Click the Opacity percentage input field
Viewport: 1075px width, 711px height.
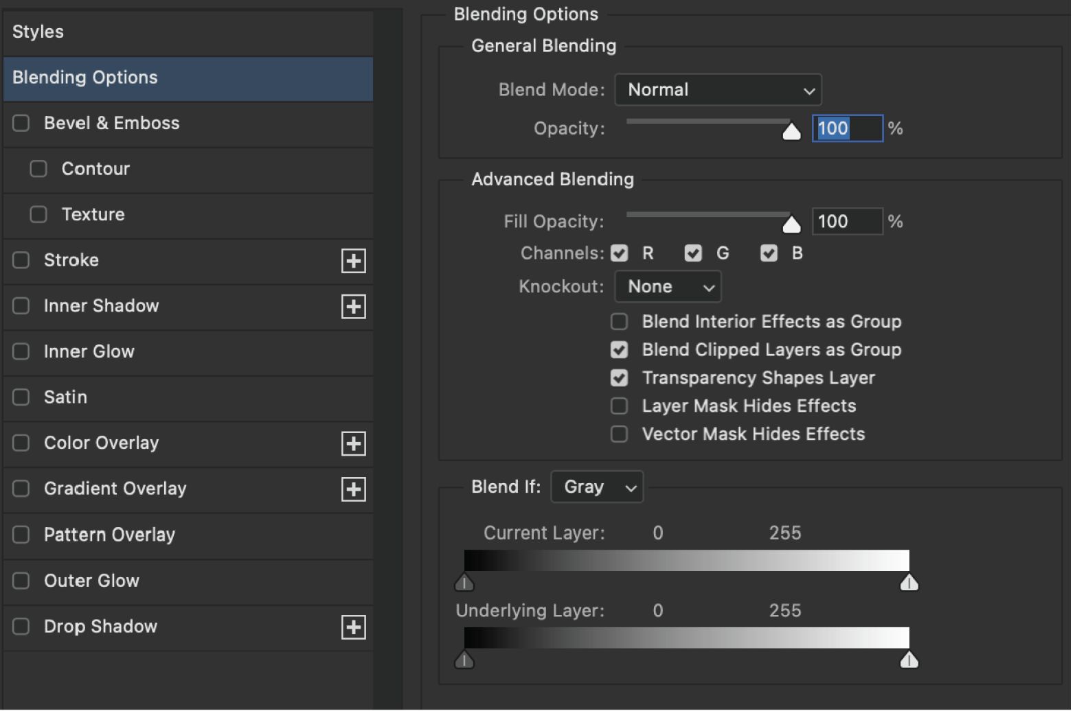(848, 128)
